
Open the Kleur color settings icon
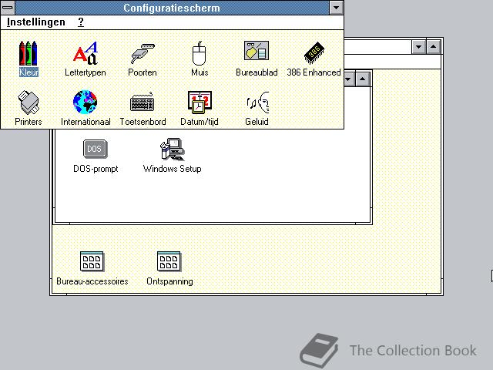(29, 53)
